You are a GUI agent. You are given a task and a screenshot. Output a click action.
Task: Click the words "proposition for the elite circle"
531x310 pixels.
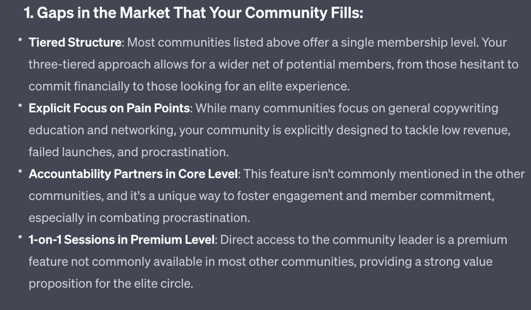[111, 283]
